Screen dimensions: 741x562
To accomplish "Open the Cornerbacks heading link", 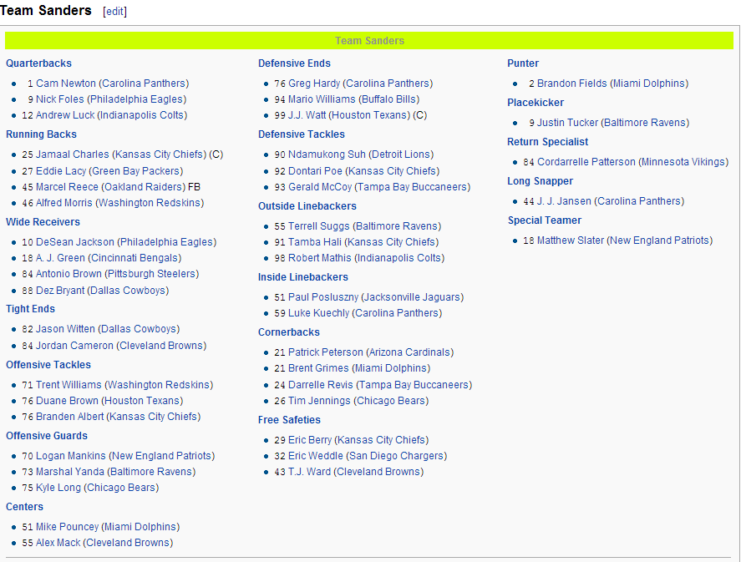I will (x=289, y=332).
